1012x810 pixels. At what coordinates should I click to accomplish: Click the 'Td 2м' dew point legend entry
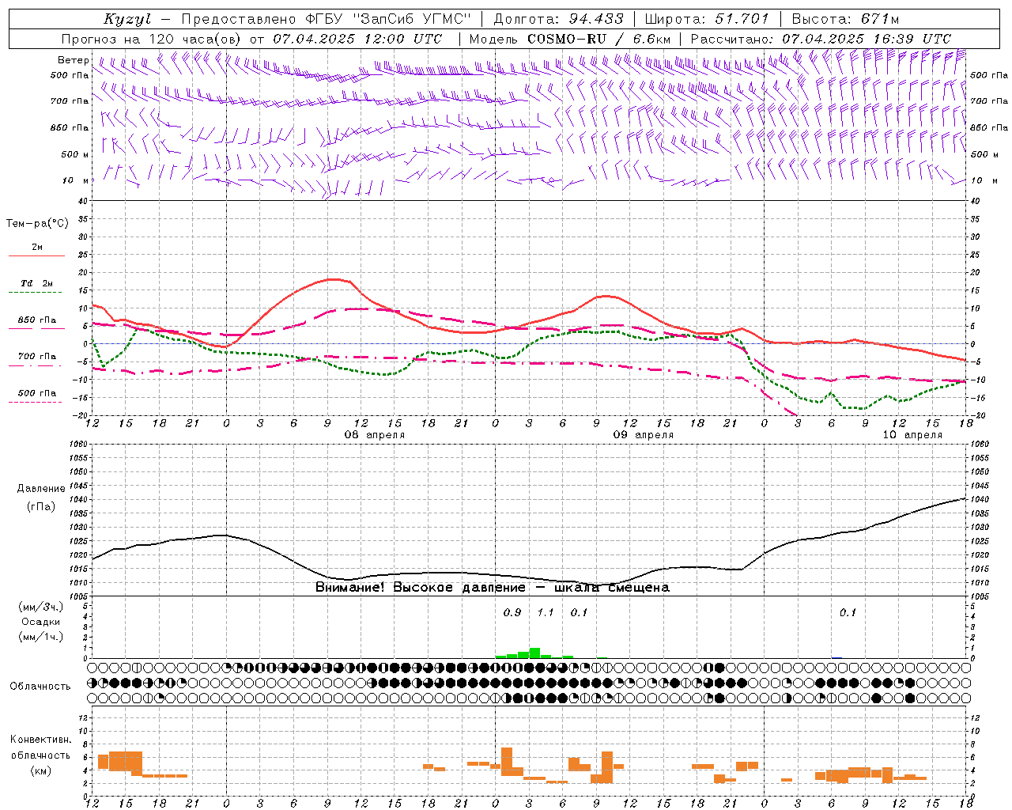pos(36,283)
